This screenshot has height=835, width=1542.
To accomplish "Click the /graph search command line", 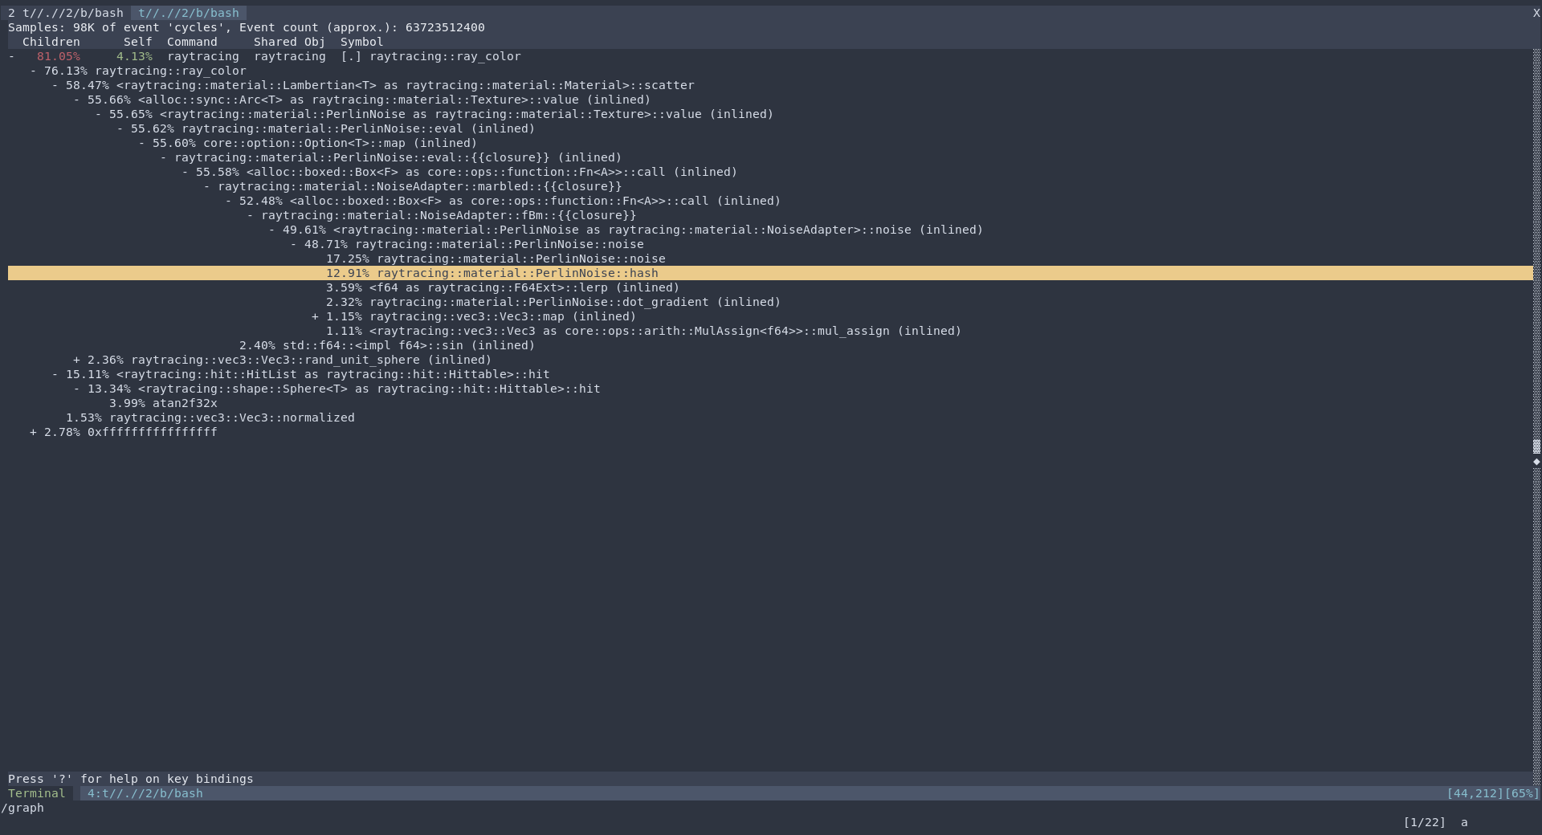I will point(22,809).
